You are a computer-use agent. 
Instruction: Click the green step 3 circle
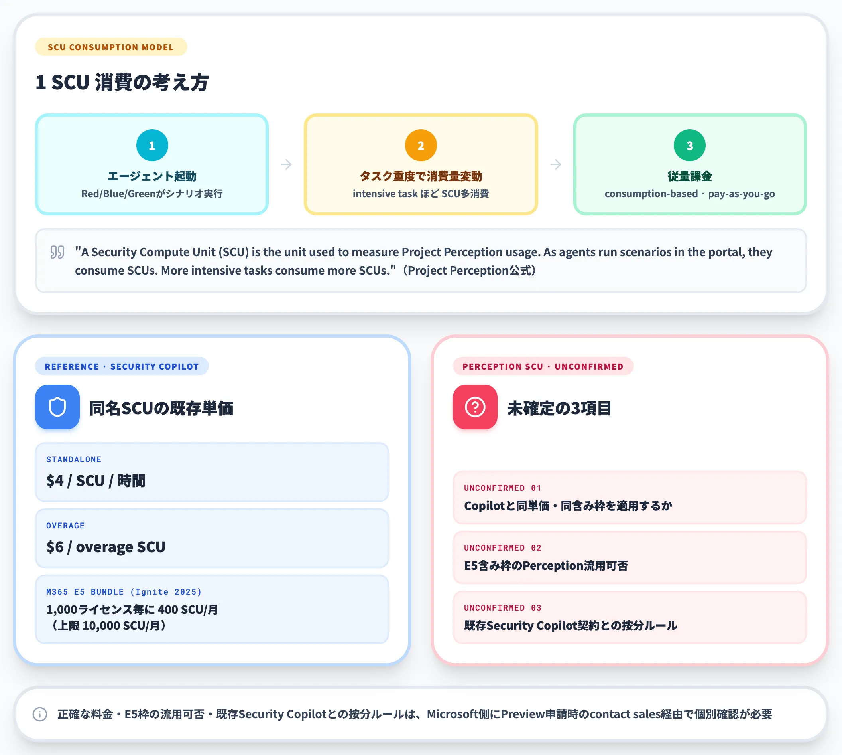point(690,146)
